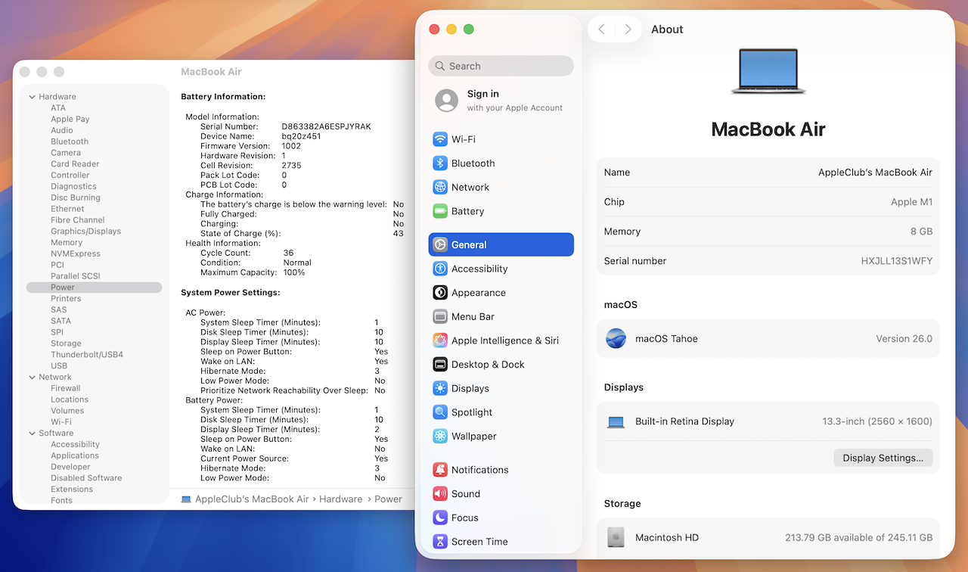This screenshot has height=572, width=968.
Task: Click the 8 GB memory value
Action: click(x=920, y=232)
